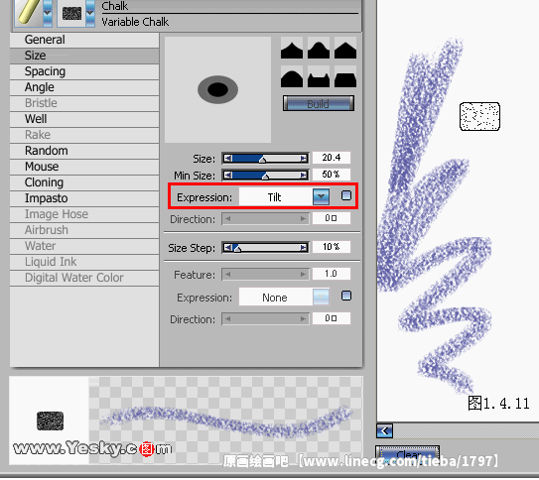This screenshot has height=480, width=539.
Task: Toggle invert checkbox beside Tilt expression
Action: pyautogui.click(x=346, y=195)
